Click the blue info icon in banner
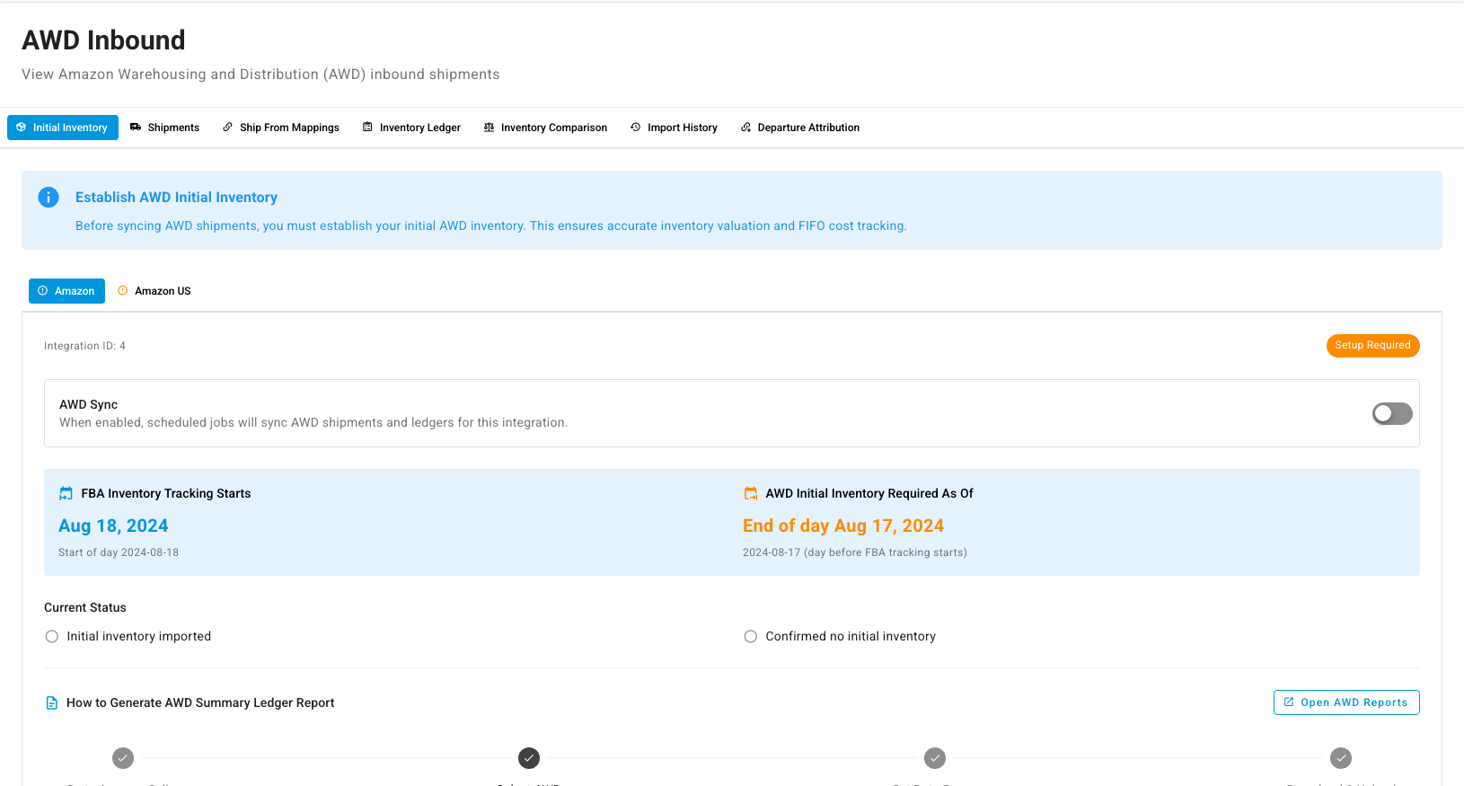1464x786 pixels. [49, 198]
